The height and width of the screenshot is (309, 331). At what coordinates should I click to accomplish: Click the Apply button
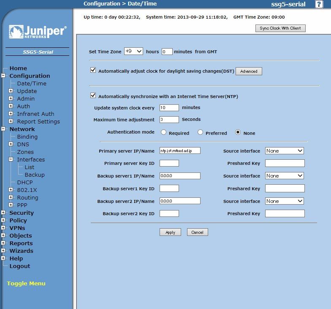[170, 232]
